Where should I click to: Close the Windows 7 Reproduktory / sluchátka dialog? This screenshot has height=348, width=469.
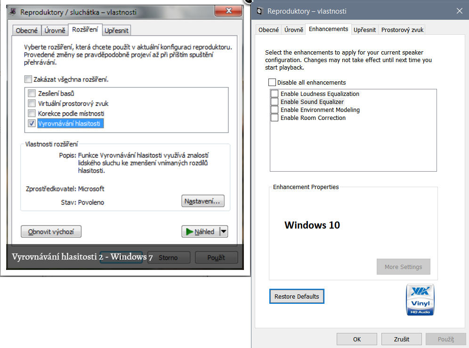[x=228, y=11]
